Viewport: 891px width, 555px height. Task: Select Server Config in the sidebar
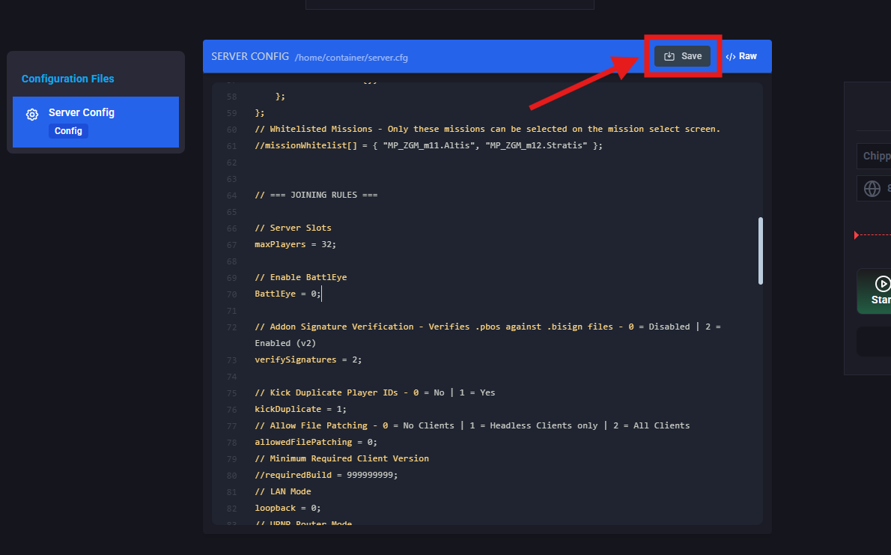coord(96,121)
